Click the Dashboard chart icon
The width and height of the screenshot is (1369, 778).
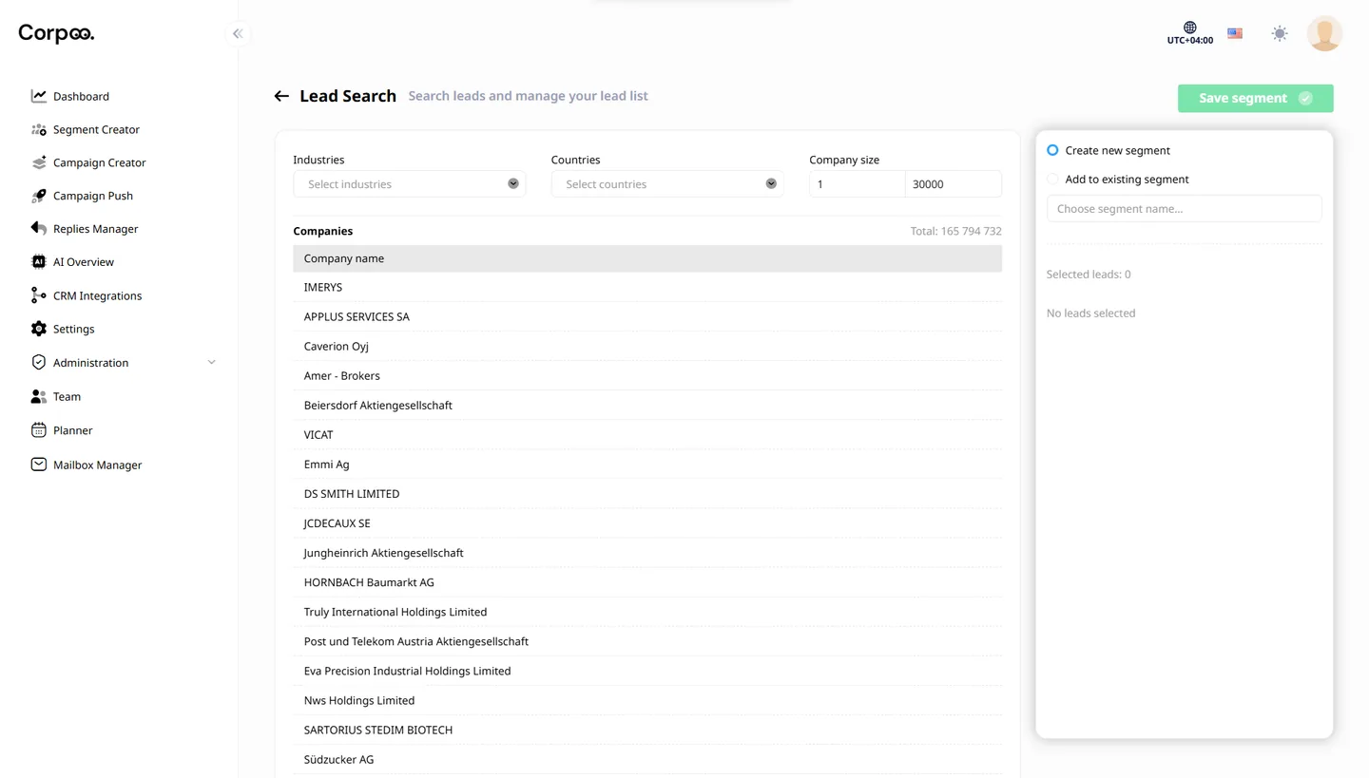click(38, 96)
